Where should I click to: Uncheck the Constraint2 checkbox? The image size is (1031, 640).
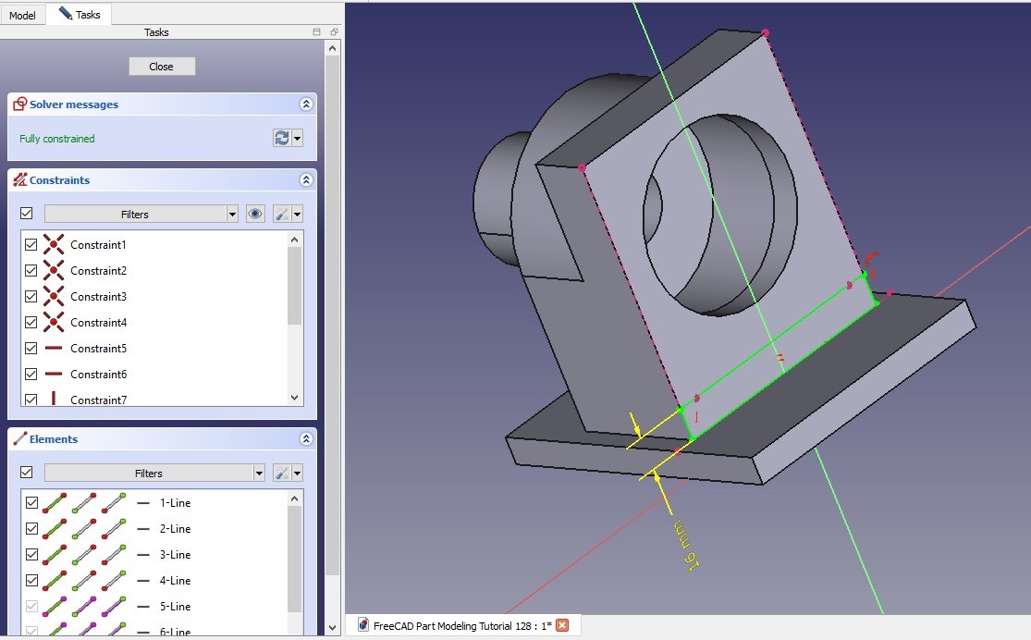31,271
